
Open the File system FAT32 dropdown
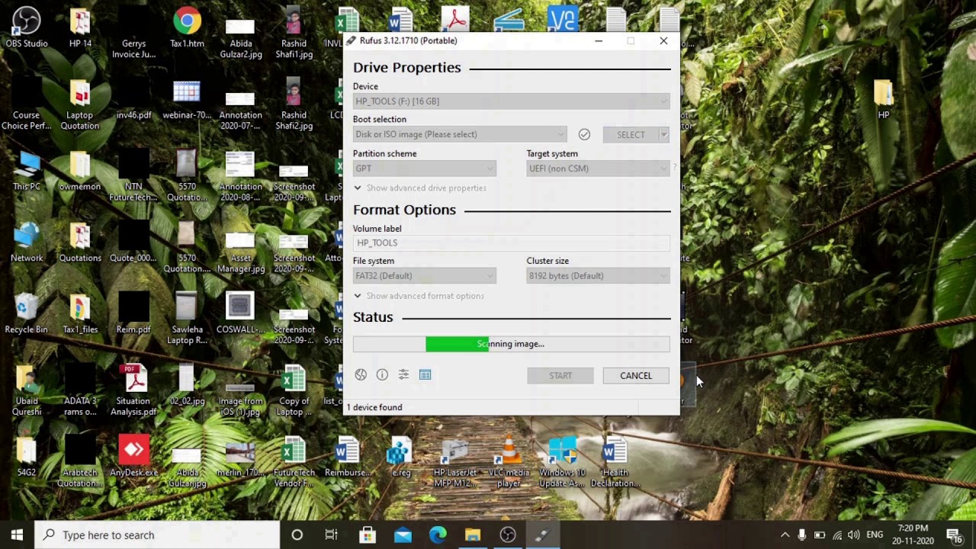425,275
